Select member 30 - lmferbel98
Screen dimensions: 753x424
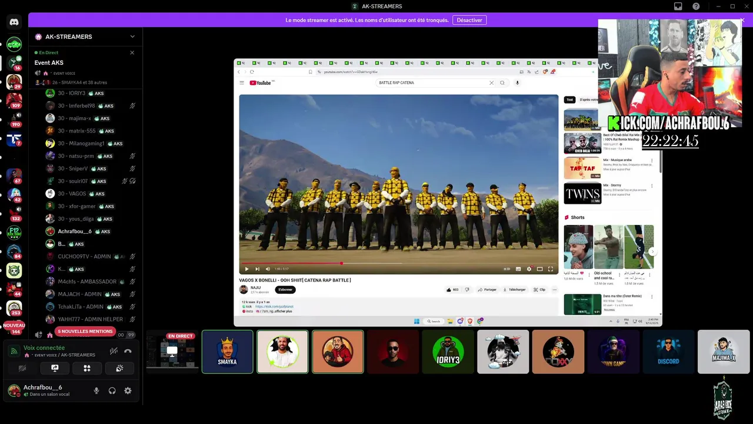(91, 106)
